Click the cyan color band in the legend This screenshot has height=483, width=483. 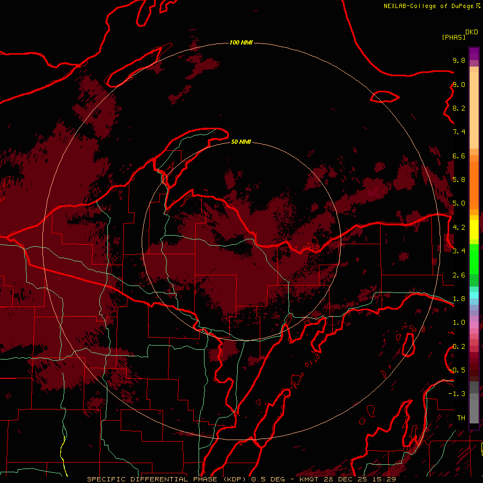tap(474, 295)
